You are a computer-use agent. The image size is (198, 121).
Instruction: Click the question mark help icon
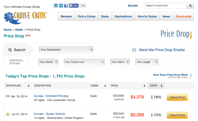(191, 76)
